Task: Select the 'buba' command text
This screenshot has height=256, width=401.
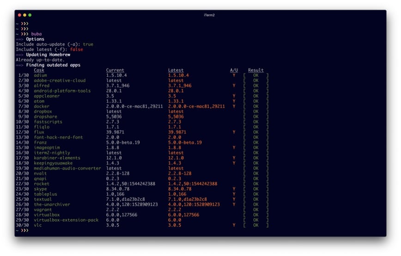Action: coord(36,34)
